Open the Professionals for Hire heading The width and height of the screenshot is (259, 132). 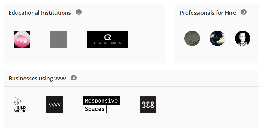(208, 13)
